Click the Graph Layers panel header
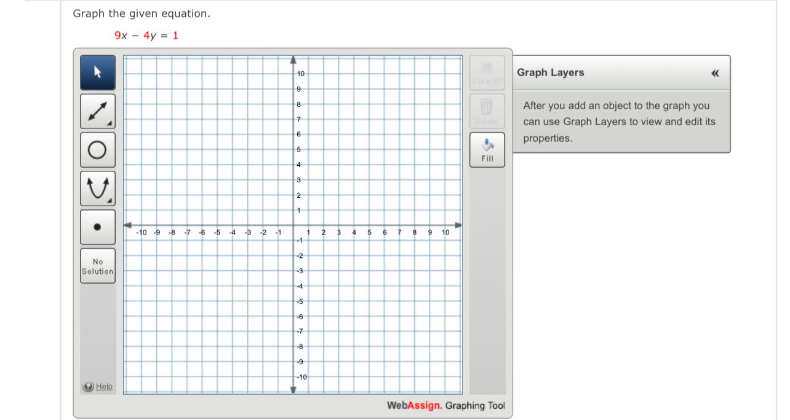The image size is (790, 420). [549, 72]
